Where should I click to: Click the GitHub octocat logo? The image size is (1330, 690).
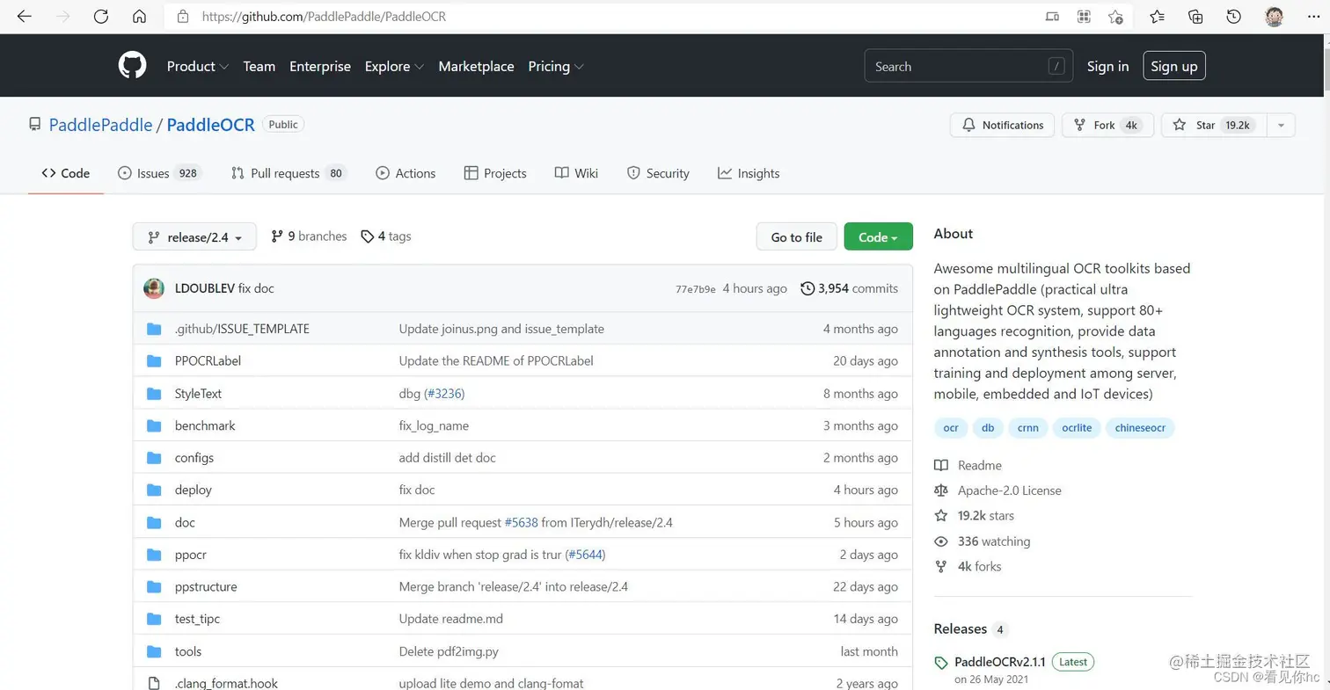point(132,66)
